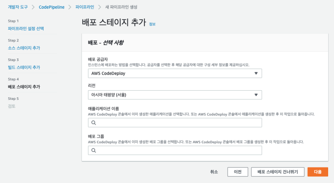Proceed with the orange 다음 button
This screenshot has width=334, height=183.
[318, 172]
